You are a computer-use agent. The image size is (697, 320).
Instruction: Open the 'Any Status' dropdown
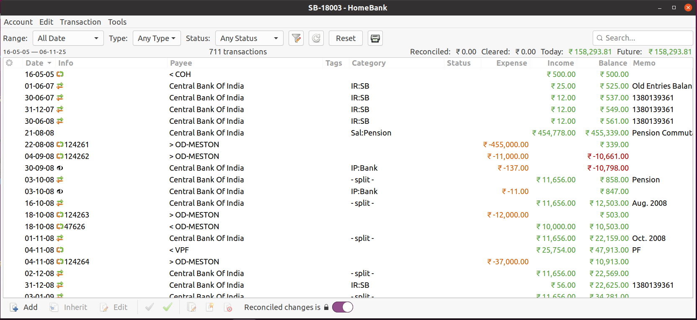[x=249, y=38]
